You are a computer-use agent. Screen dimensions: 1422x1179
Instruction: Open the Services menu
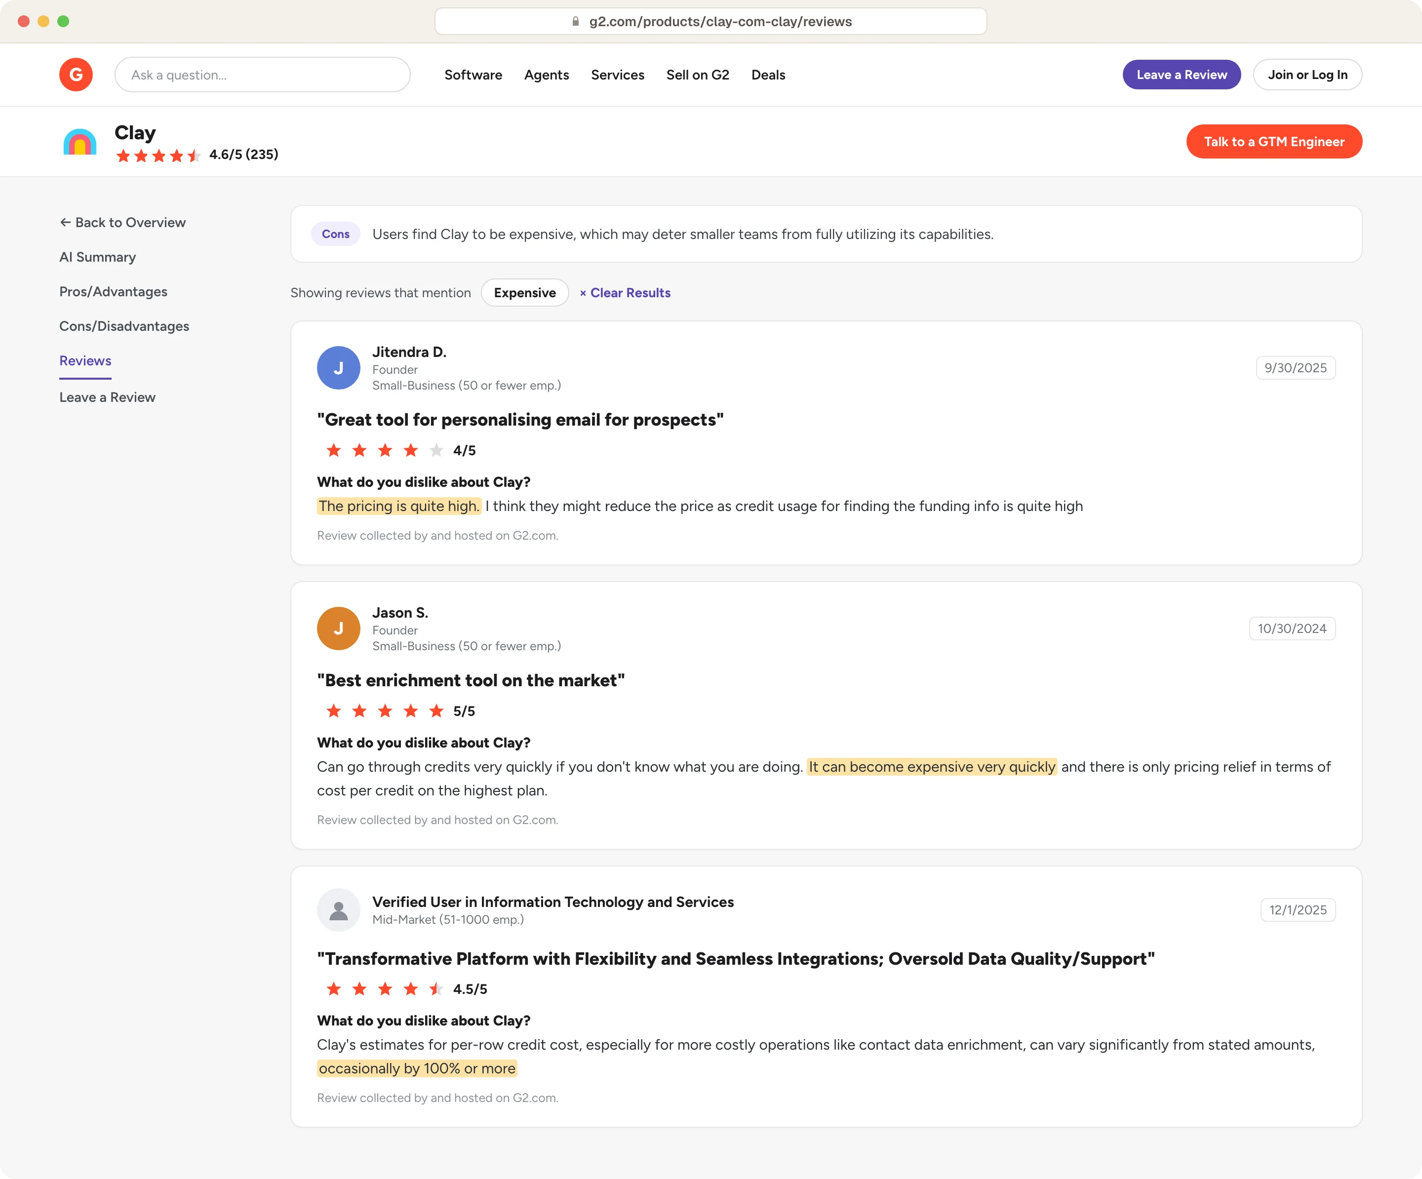pos(618,75)
